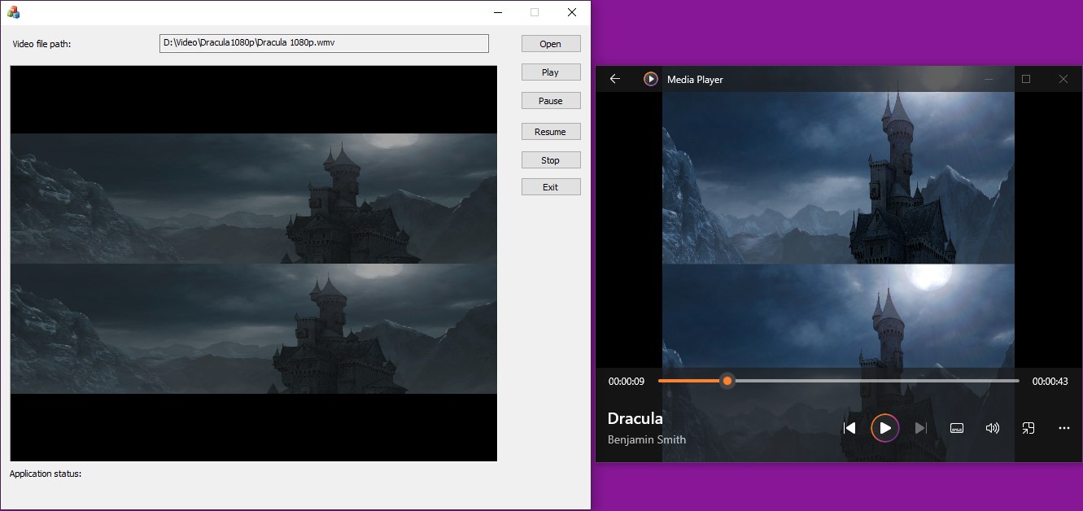Open the more options ellipsis in Media Player
This screenshot has height=511, width=1083.
[x=1064, y=428]
